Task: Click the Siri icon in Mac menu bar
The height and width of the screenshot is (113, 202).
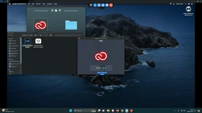Action: point(189,4)
